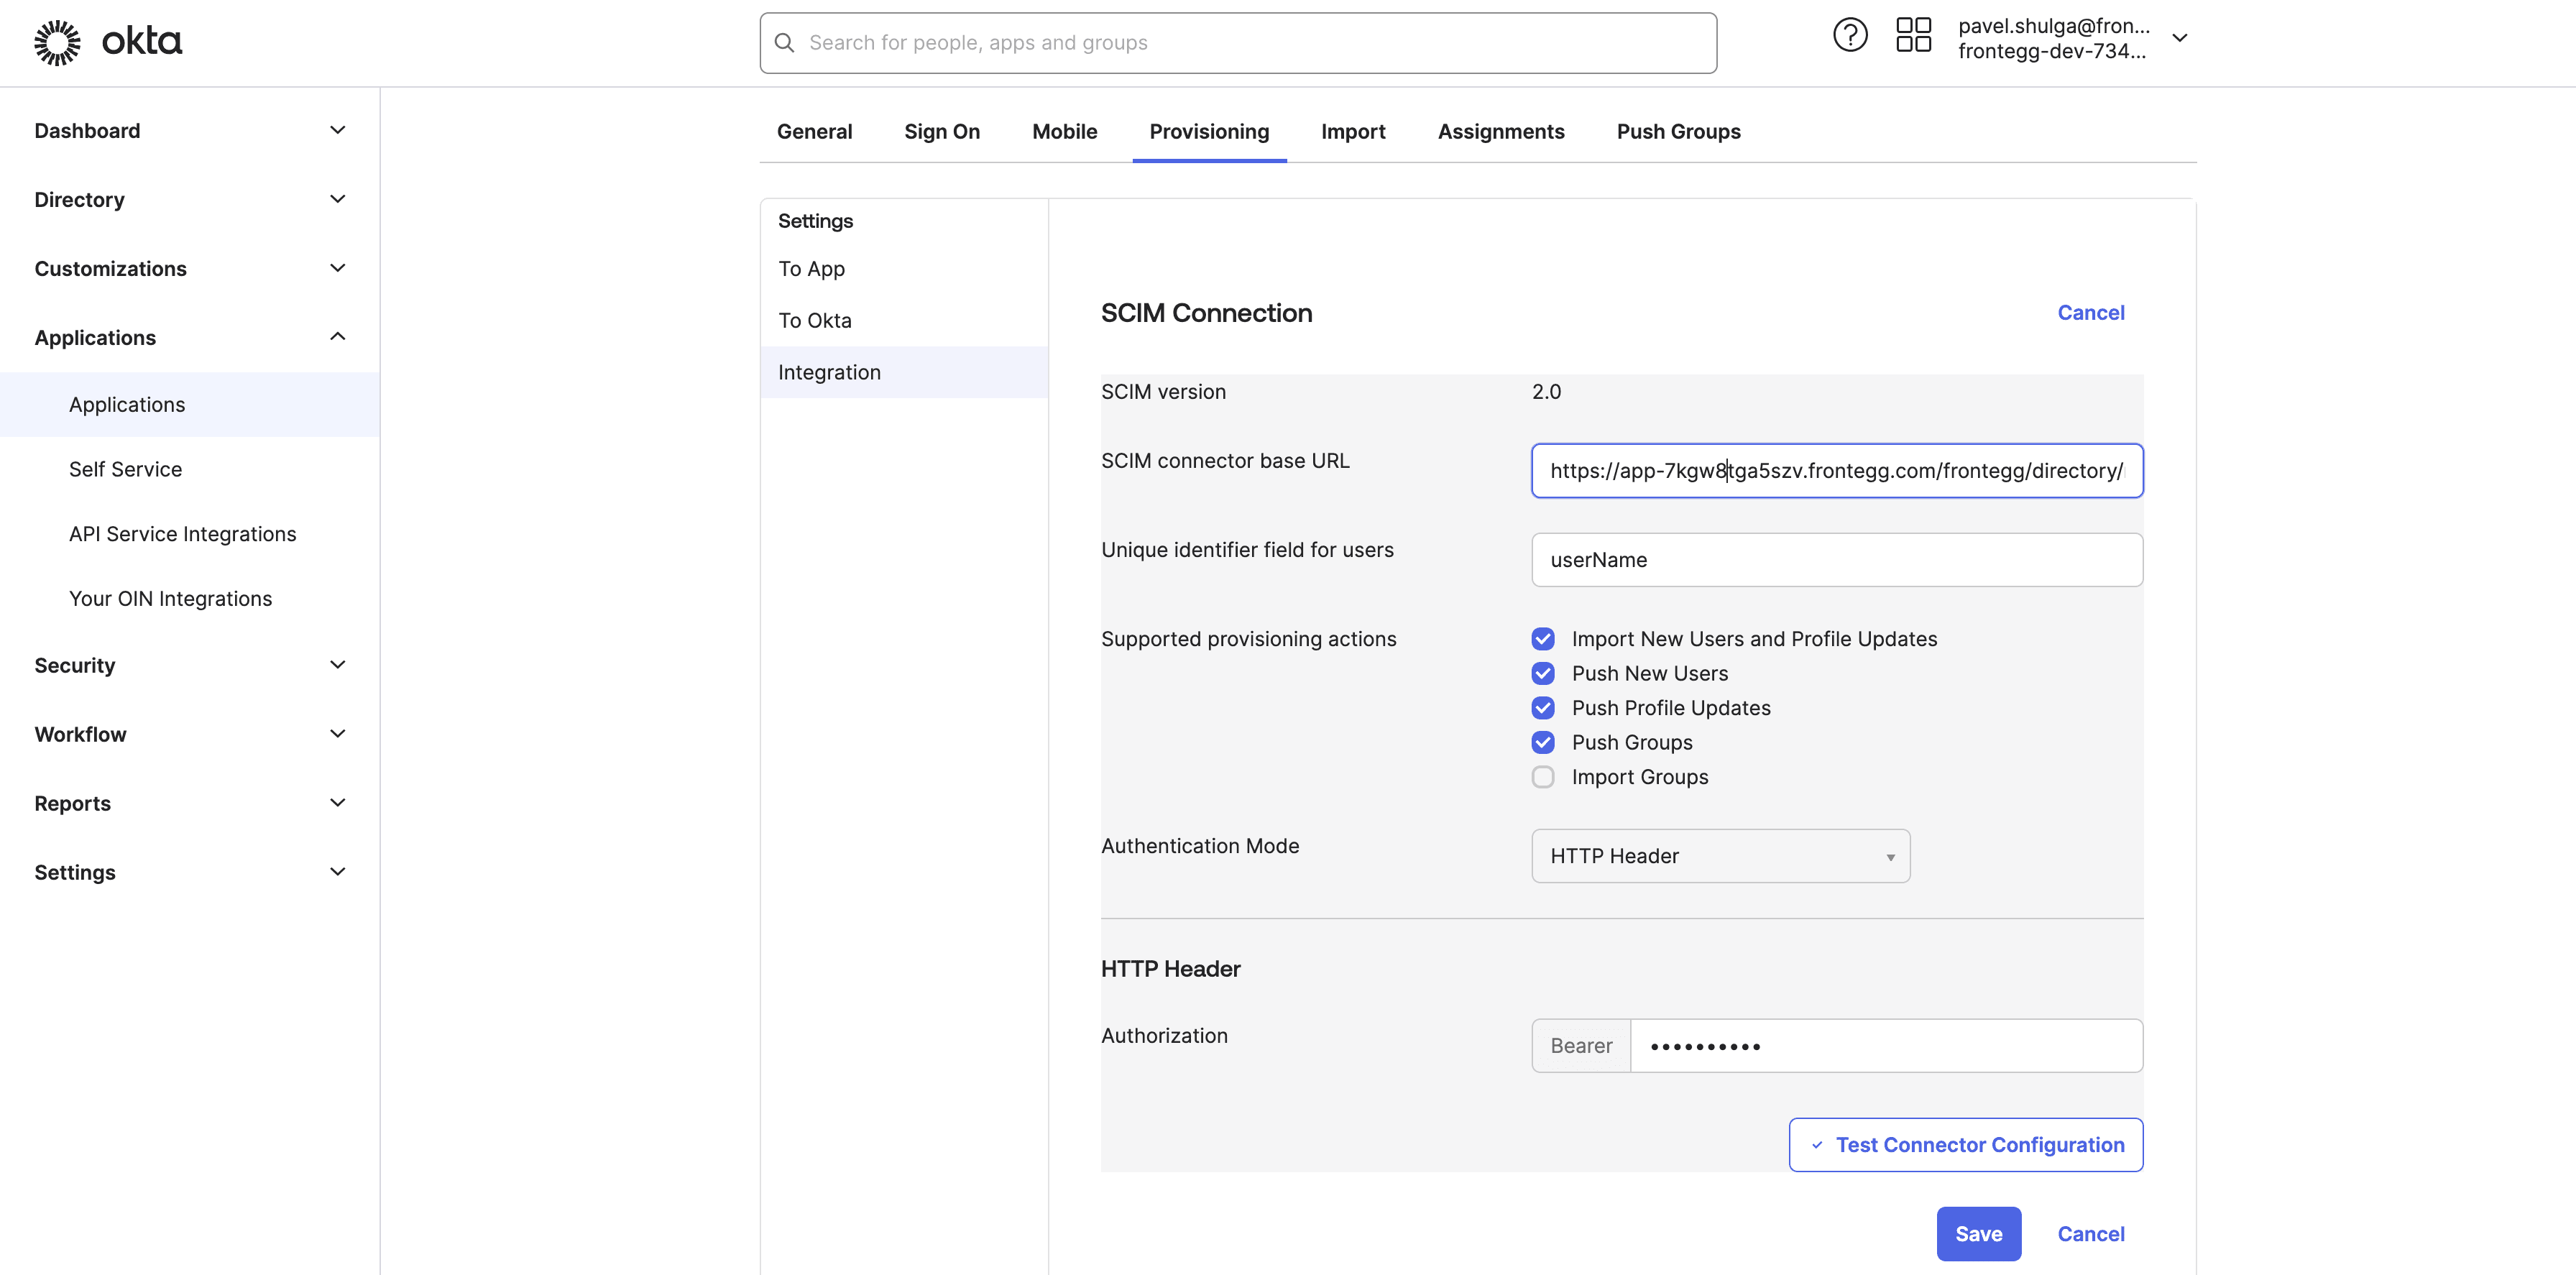Expand the Workflow sidebar section
Viewport: 2576px width, 1275px height.
tap(190, 735)
